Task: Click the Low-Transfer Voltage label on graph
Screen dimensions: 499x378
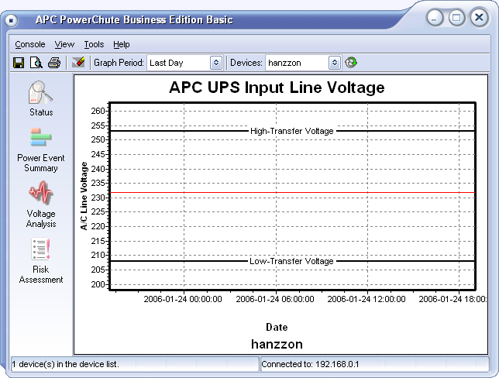Action: 291,261
